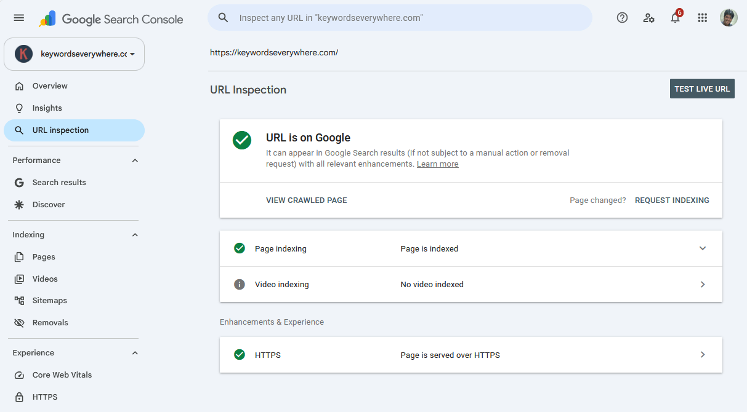
Task: Click the "No video indexed" status text
Action: click(432, 285)
